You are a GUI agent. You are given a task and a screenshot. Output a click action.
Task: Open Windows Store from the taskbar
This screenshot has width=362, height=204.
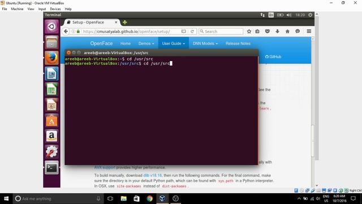[136, 198]
